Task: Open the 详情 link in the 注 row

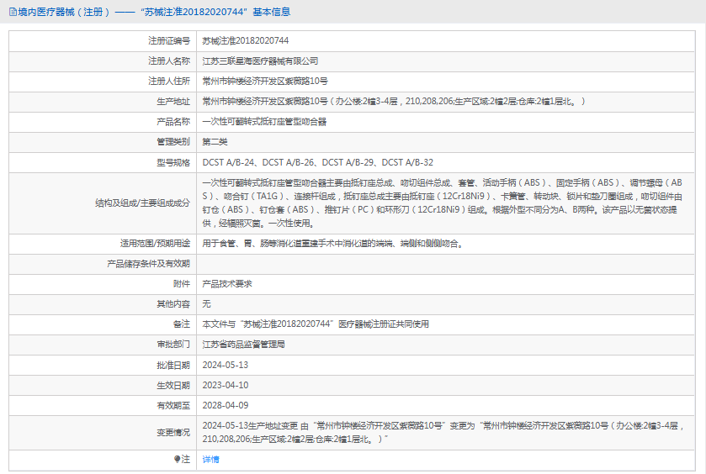Action: pos(210,459)
